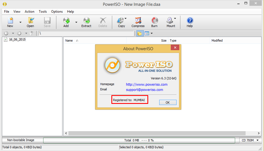This screenshot has width=264, height=151.
Task: Open the Help menu
Action: [x=71, y=12]
